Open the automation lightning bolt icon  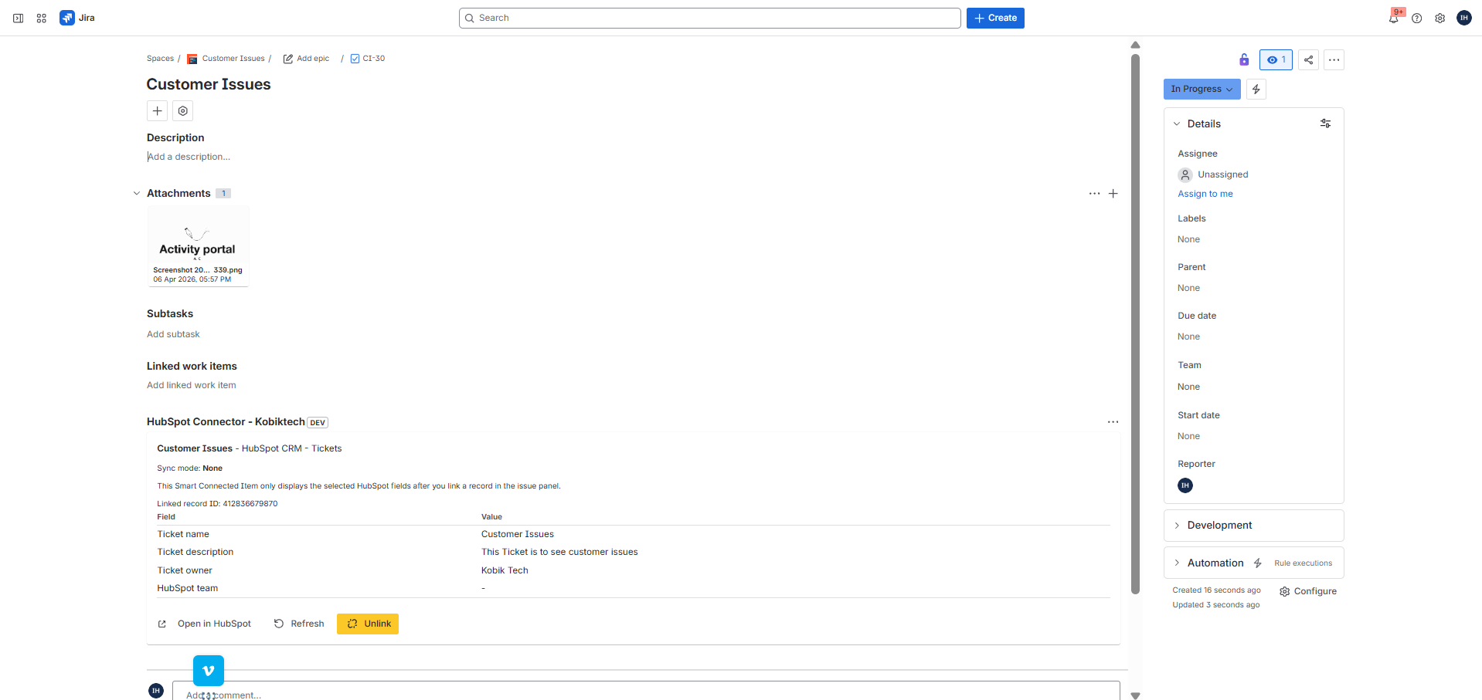1256,89
